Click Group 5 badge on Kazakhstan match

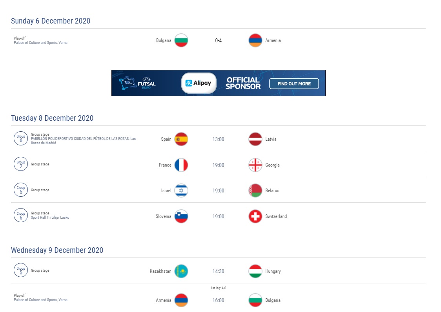coord(21,270)
